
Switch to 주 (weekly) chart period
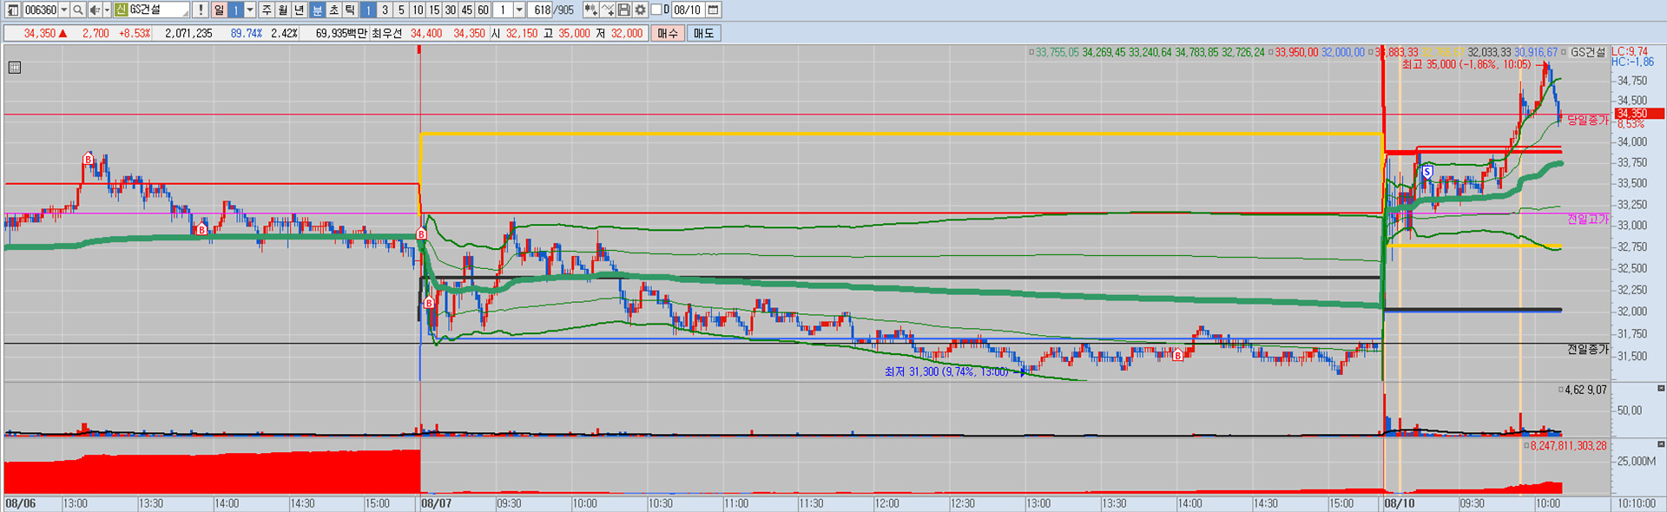pos(267,10)
